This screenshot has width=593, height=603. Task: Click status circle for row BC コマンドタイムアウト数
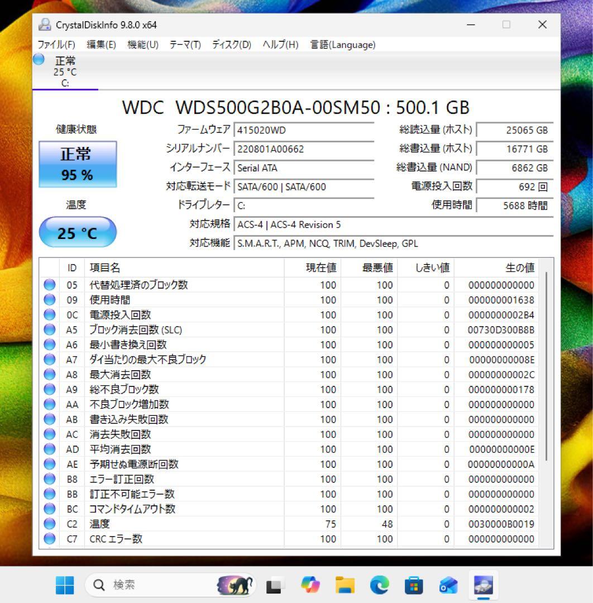(x=50, y=509)
